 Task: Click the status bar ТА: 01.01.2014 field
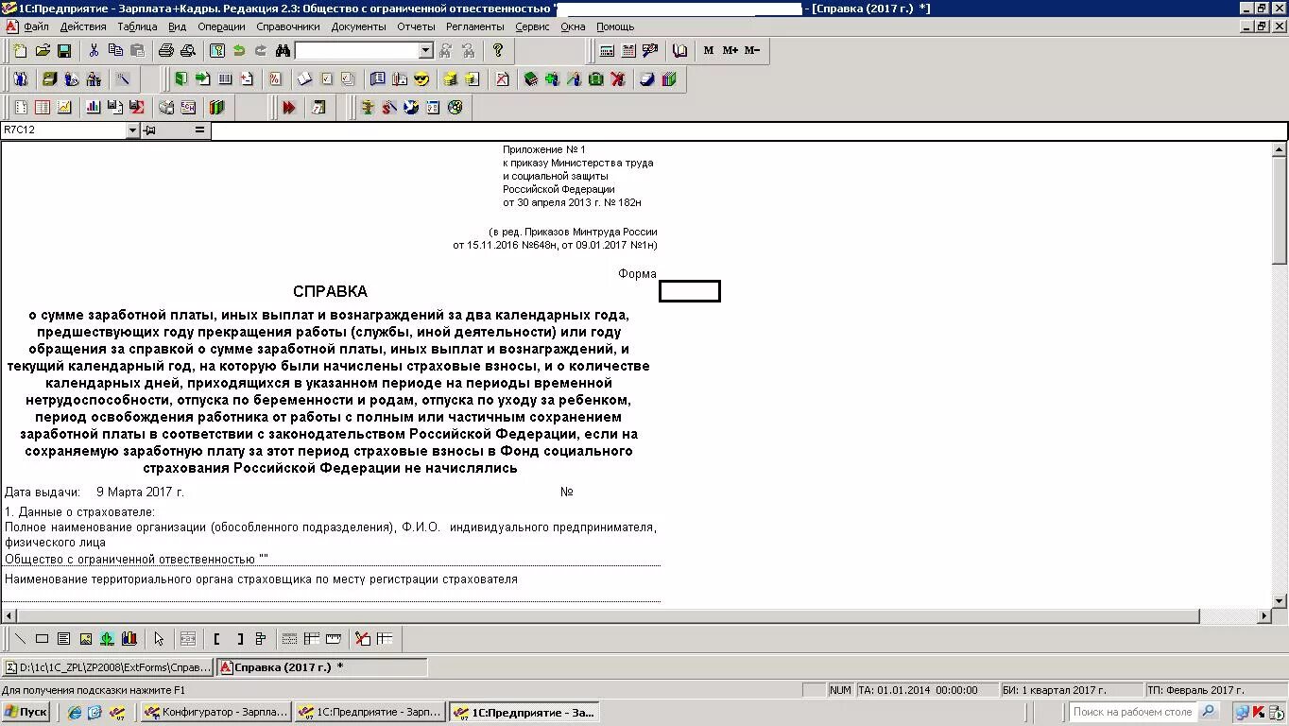click(926, 690)
